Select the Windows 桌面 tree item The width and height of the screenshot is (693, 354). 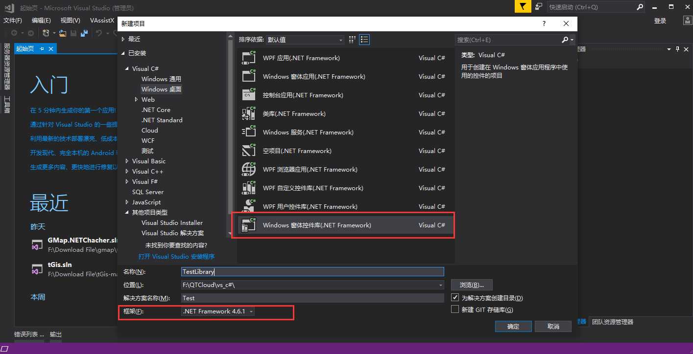coord(162,89)
